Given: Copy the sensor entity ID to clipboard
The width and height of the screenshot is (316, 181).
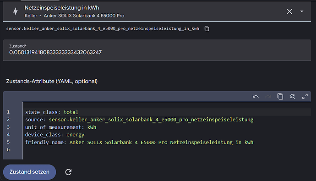Looking at the screenshot, I should click(x=207, y=28).
